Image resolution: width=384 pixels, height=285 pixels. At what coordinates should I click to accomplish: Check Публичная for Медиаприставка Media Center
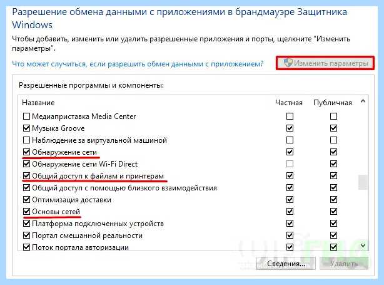333,116
